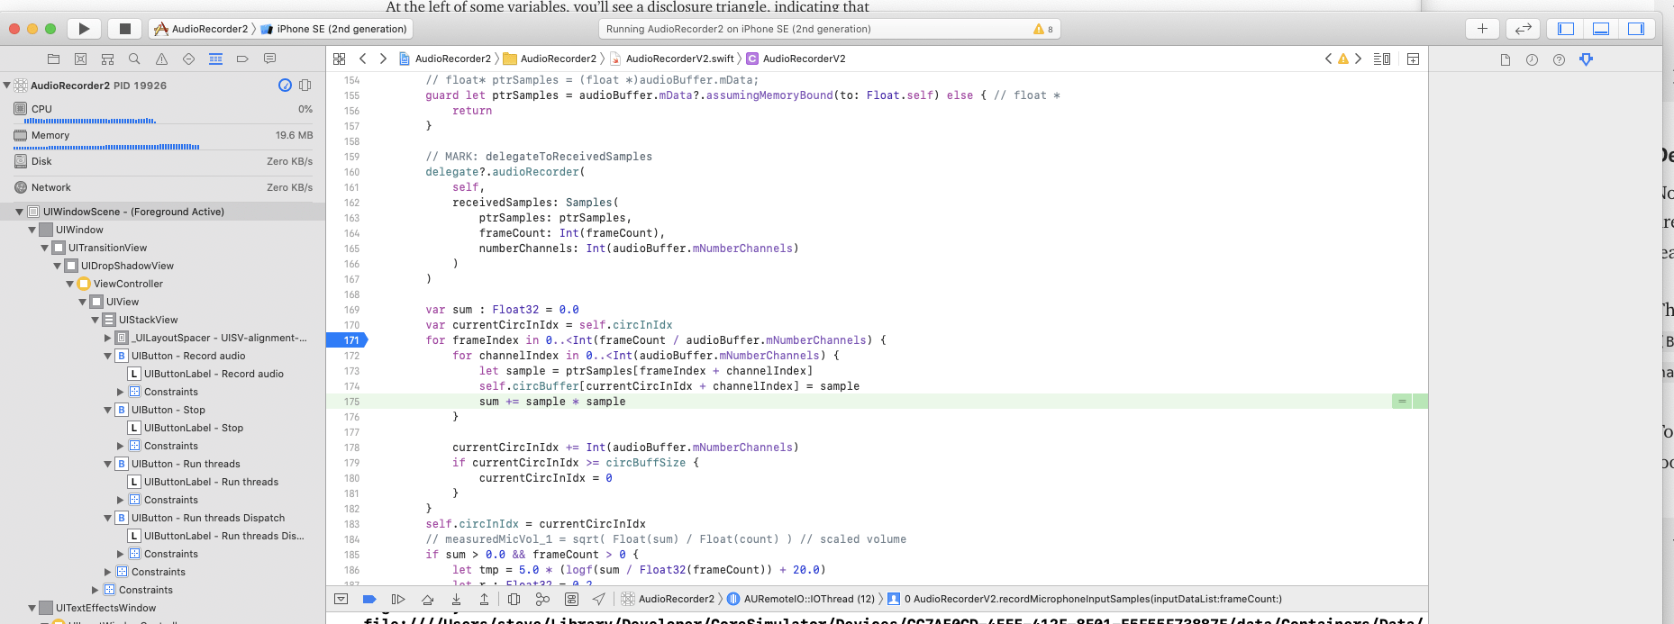Step over the current line

point(428,599)
